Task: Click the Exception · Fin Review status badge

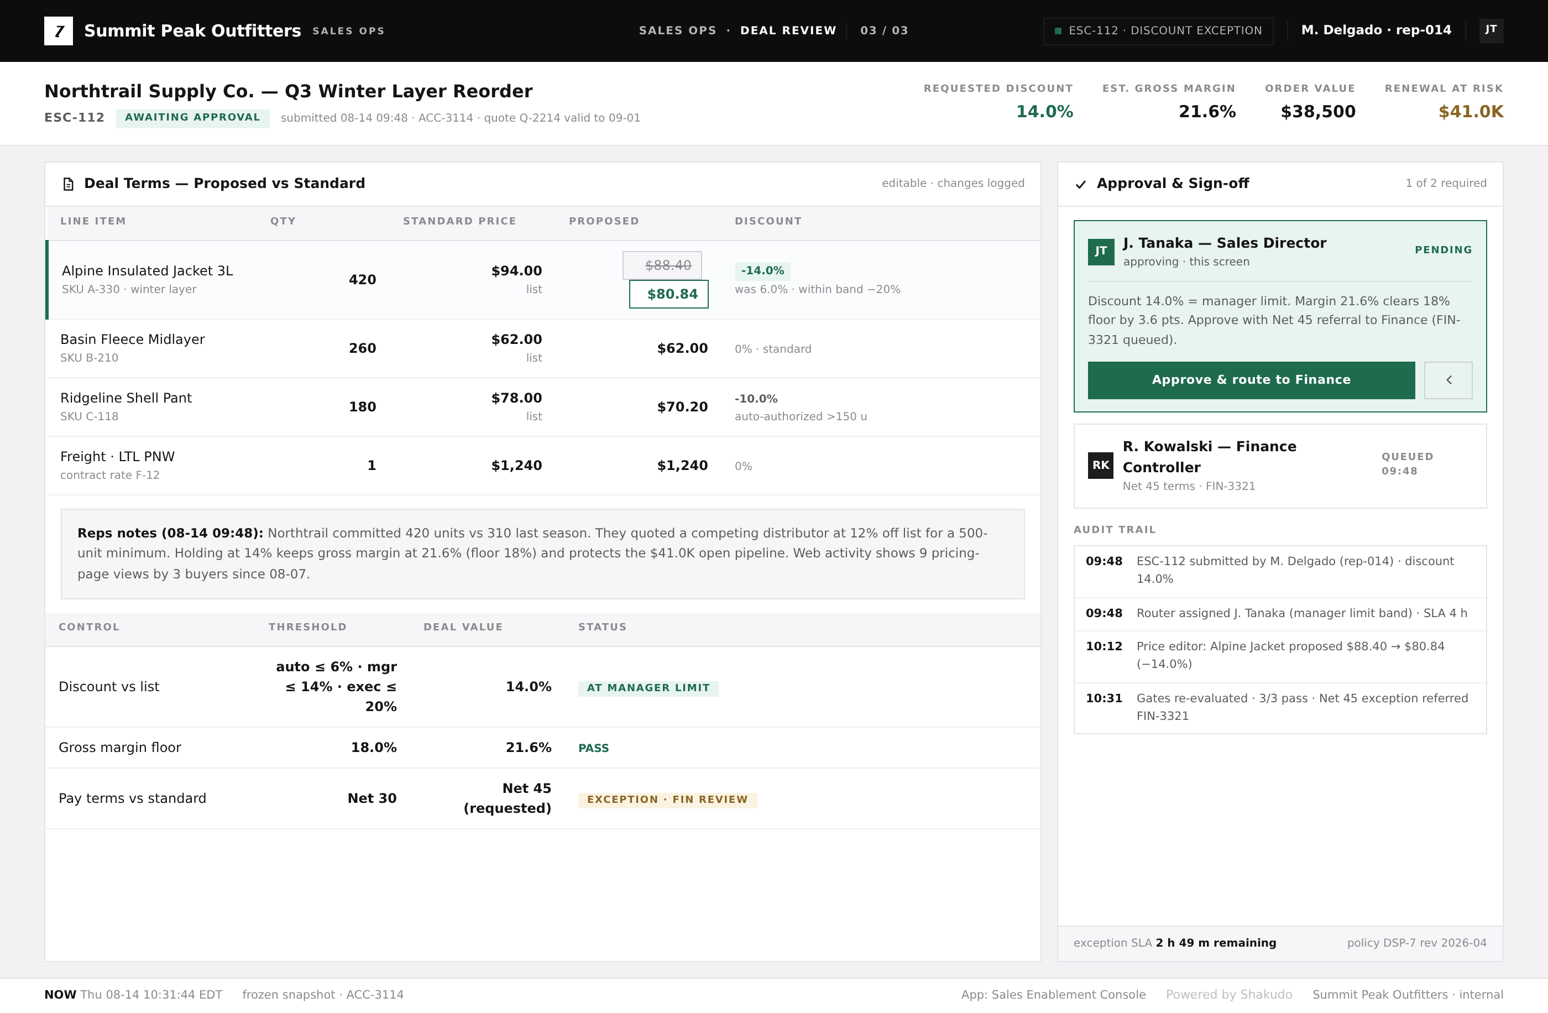Action: [667, 800]
